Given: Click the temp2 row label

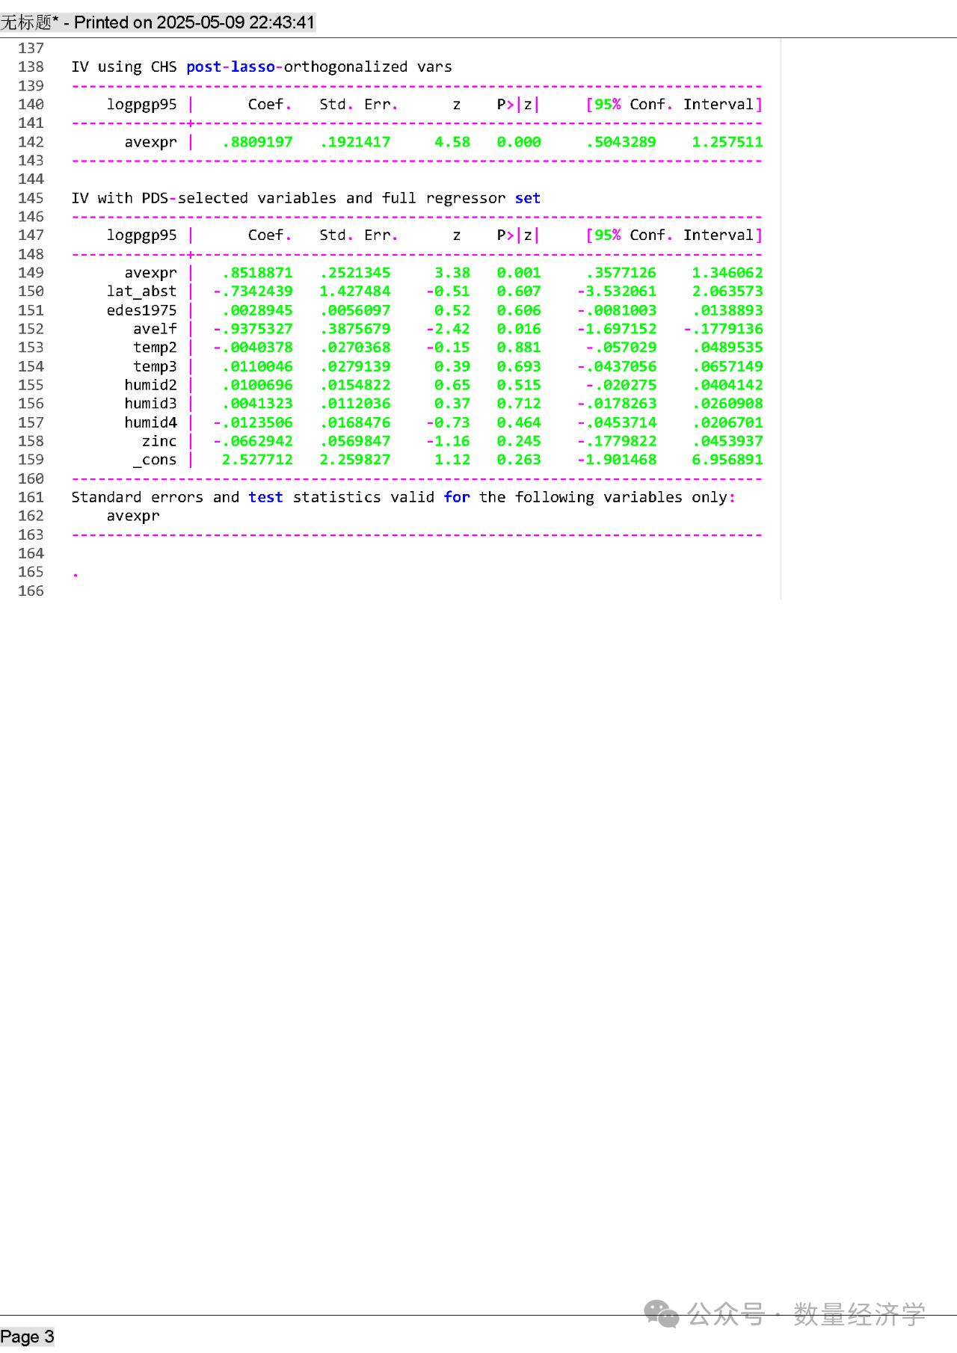Looking at the screenshot, I should pos(156,348).
